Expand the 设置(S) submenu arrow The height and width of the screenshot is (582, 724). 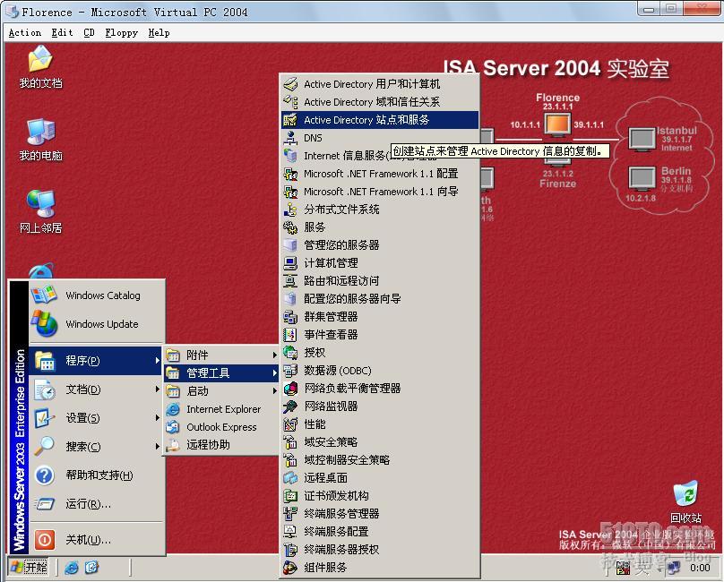(157, 417)
